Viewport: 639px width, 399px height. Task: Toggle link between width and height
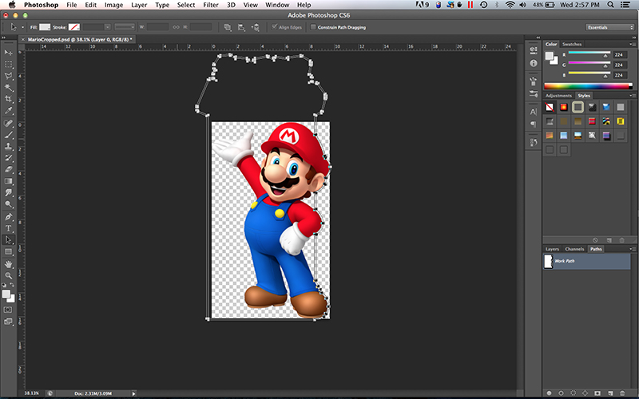[x=176, y=27]
